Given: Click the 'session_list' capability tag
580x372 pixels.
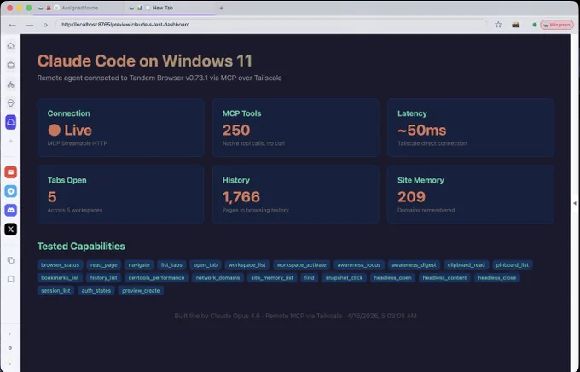Looking at the screenshot, I should [55, 291].
